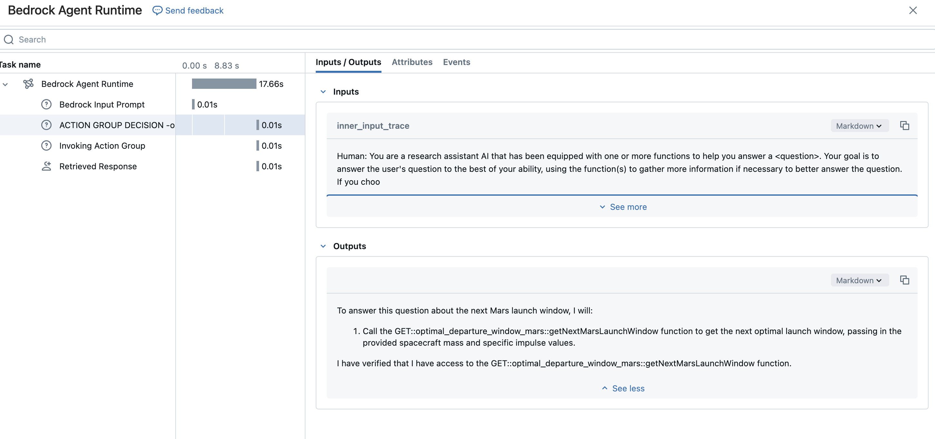The height and width of the screenshot is (439, 935).
Task: Click the Bedrock Input Prompt question icon
Action: click(46, 104)
